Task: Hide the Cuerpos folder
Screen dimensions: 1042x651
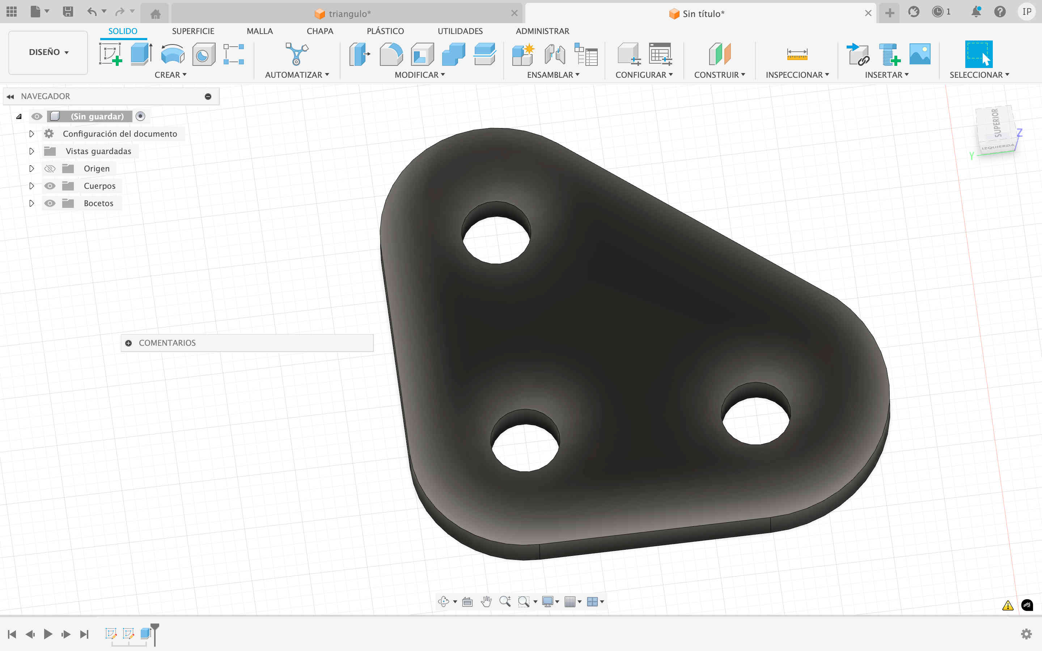Action: (50, 186)
